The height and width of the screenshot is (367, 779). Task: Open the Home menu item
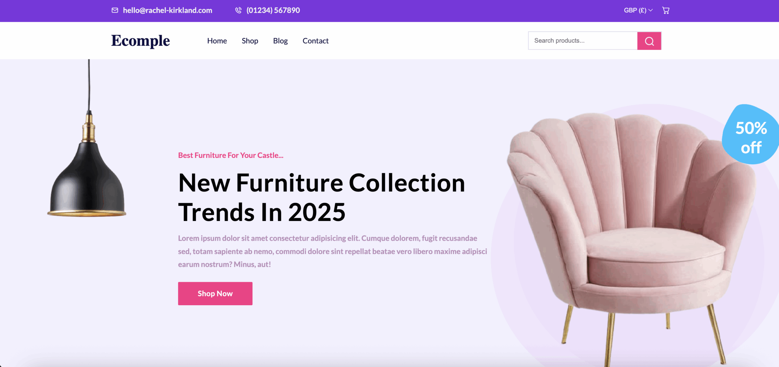217,41
